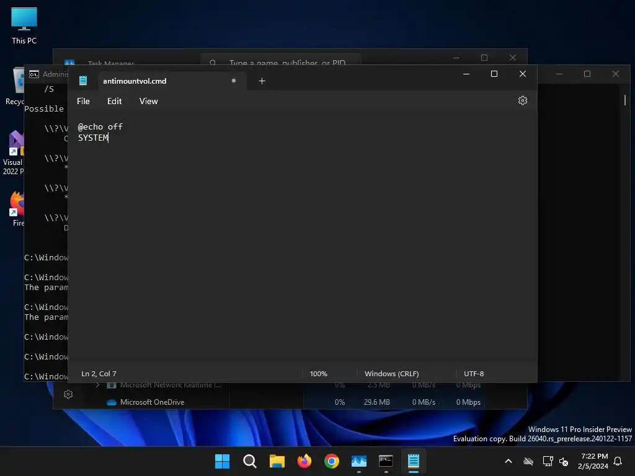Close the Notepad window

[522, 74]
